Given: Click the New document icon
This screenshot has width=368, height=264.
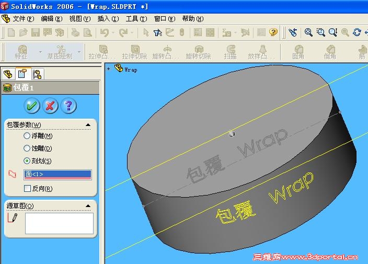Looking at the screenshot, I should click(11, 32).
